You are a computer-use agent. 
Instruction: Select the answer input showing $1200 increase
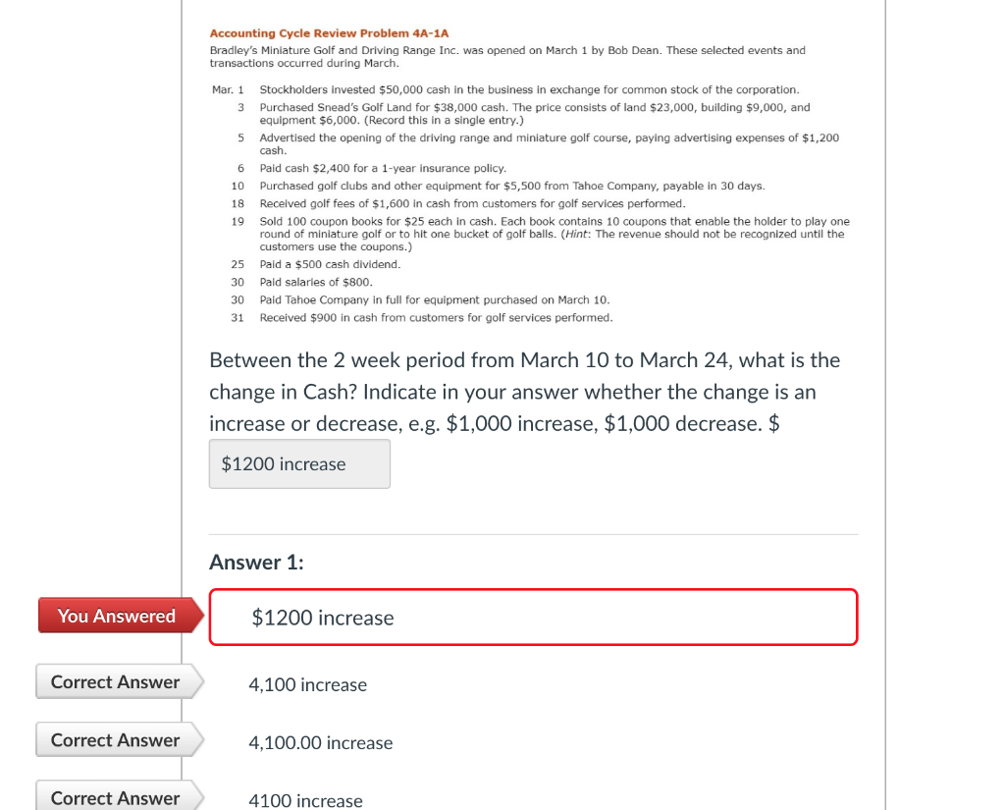click(297, 463)
